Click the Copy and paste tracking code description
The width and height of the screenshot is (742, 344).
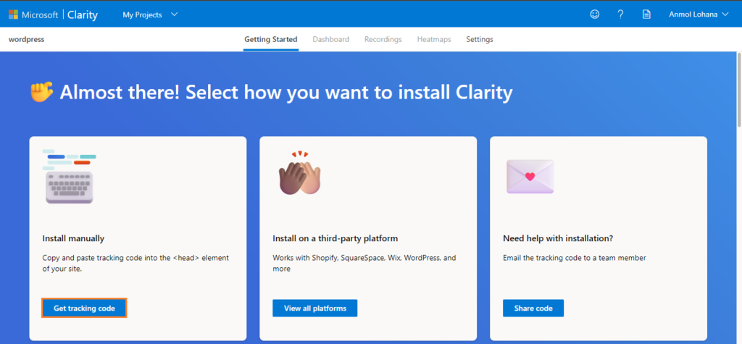[136, 264]
